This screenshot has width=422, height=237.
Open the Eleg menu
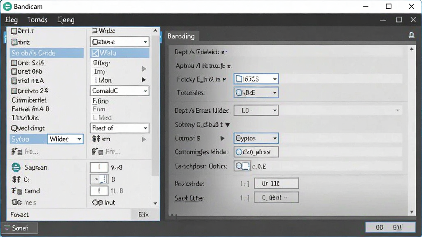click(11, 20)
